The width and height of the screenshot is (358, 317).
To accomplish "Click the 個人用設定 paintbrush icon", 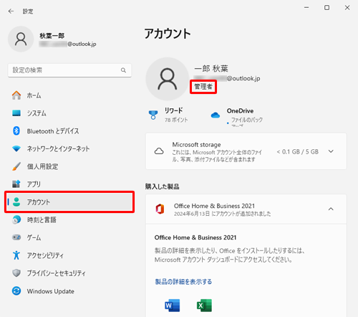I will [x=16, y=166].
